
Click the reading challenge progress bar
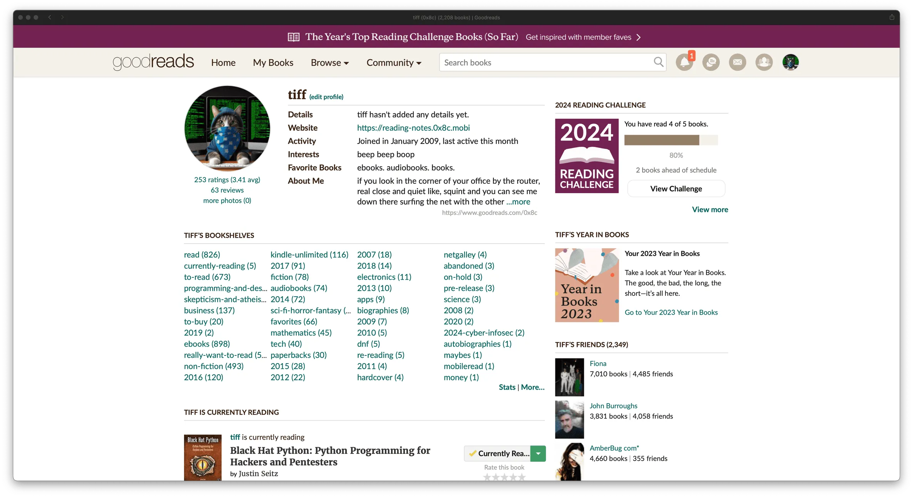click(671, 140)
